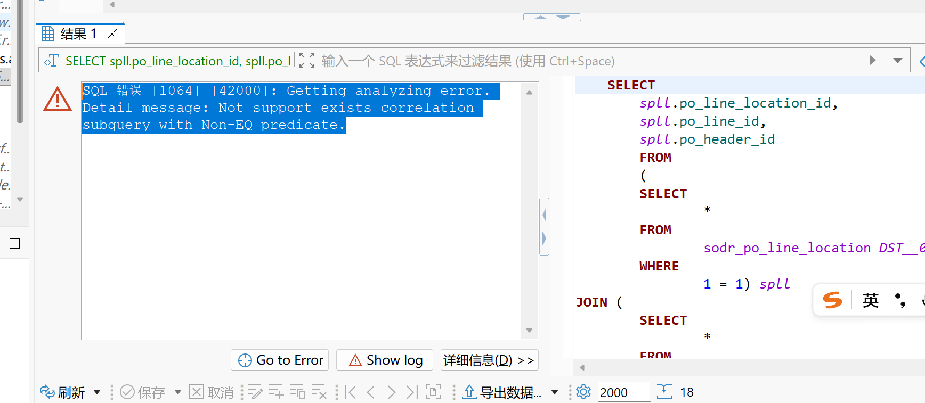The height and width of the screenshot is (403, 925).
Task: Switch to the 结果 1 tab
Action: pos(72,34)
